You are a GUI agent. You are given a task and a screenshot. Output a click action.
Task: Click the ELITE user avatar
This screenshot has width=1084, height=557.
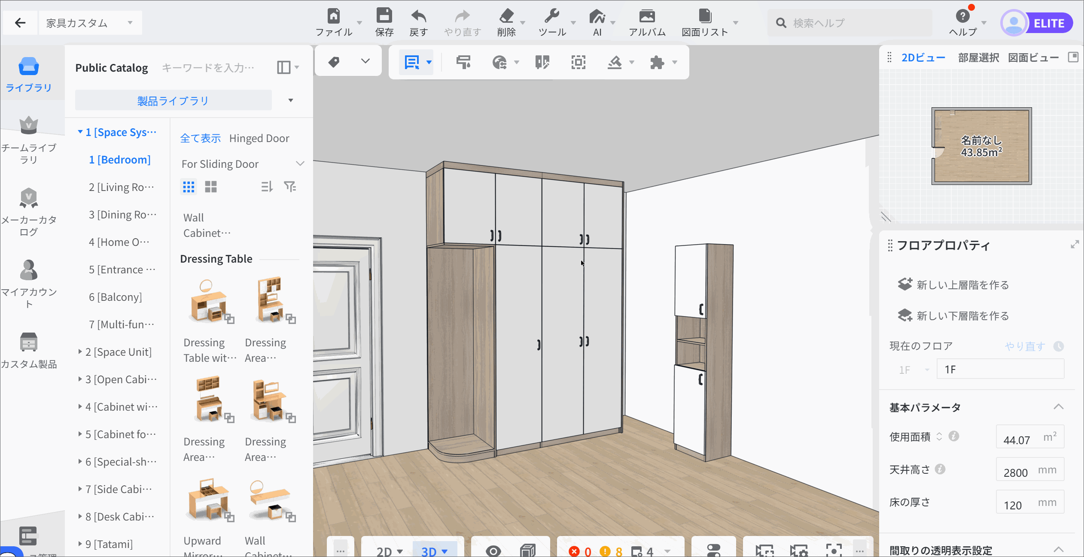(x=1014, y=23)
